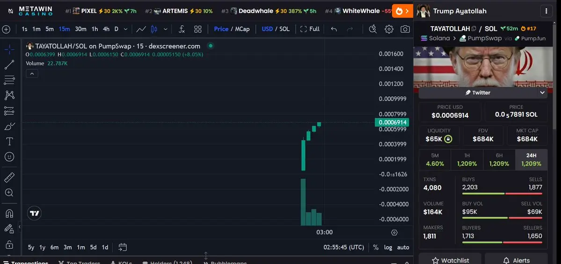Image resolution: width=561 pixels, height=264 pixels.
Task: Open the forecasting and measurement tools
Action: 9,111
